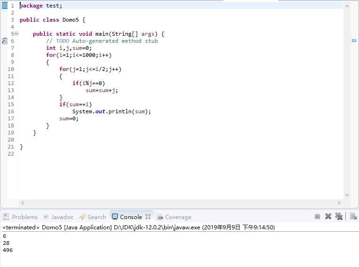Click line number 22 in the gutter
Image resolution: width=359 pixels, height=267 pixels.
11,154
